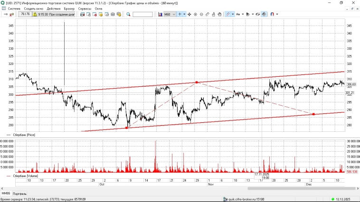Click the zoom out magnifier icon
This screenshot has height=202, width=360.
[x=201, y=14]
